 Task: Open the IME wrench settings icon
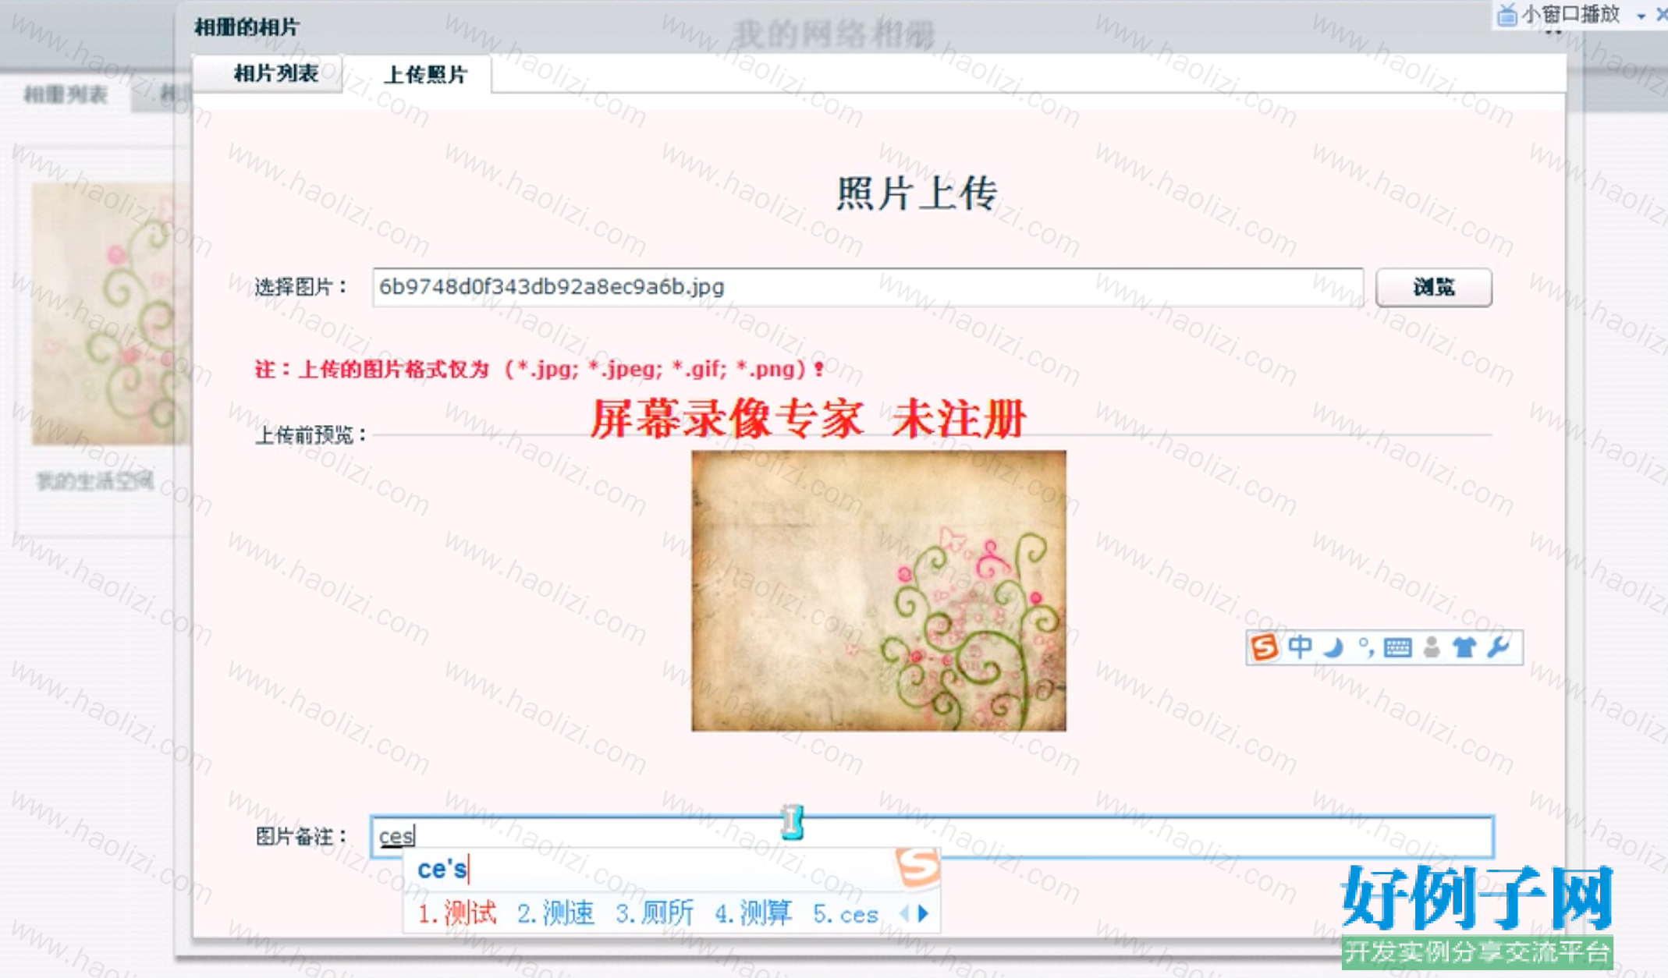(1499, 647)
